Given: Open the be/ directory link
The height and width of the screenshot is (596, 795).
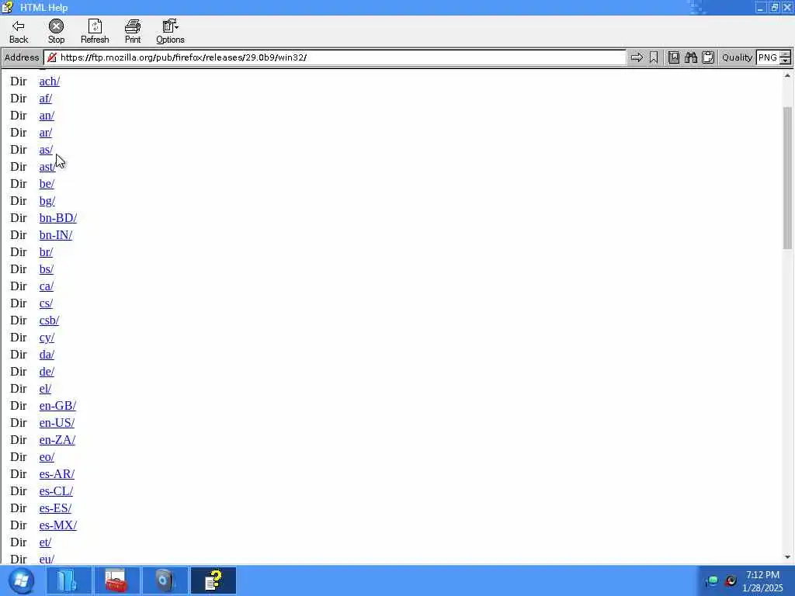Looking at the screenshot, I should [x=47, y=184].
